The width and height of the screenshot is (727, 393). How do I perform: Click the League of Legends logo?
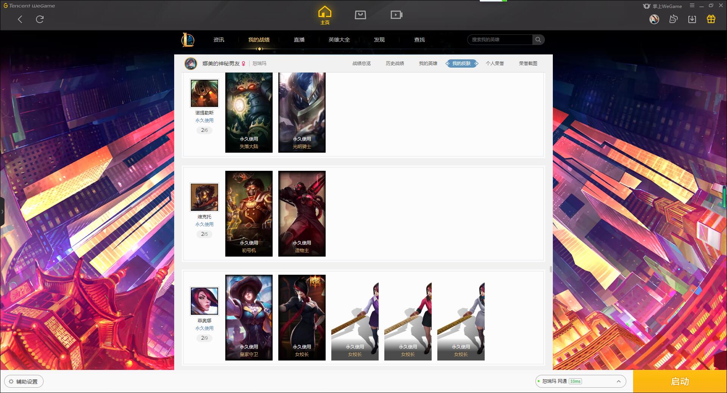coord(188,40)
